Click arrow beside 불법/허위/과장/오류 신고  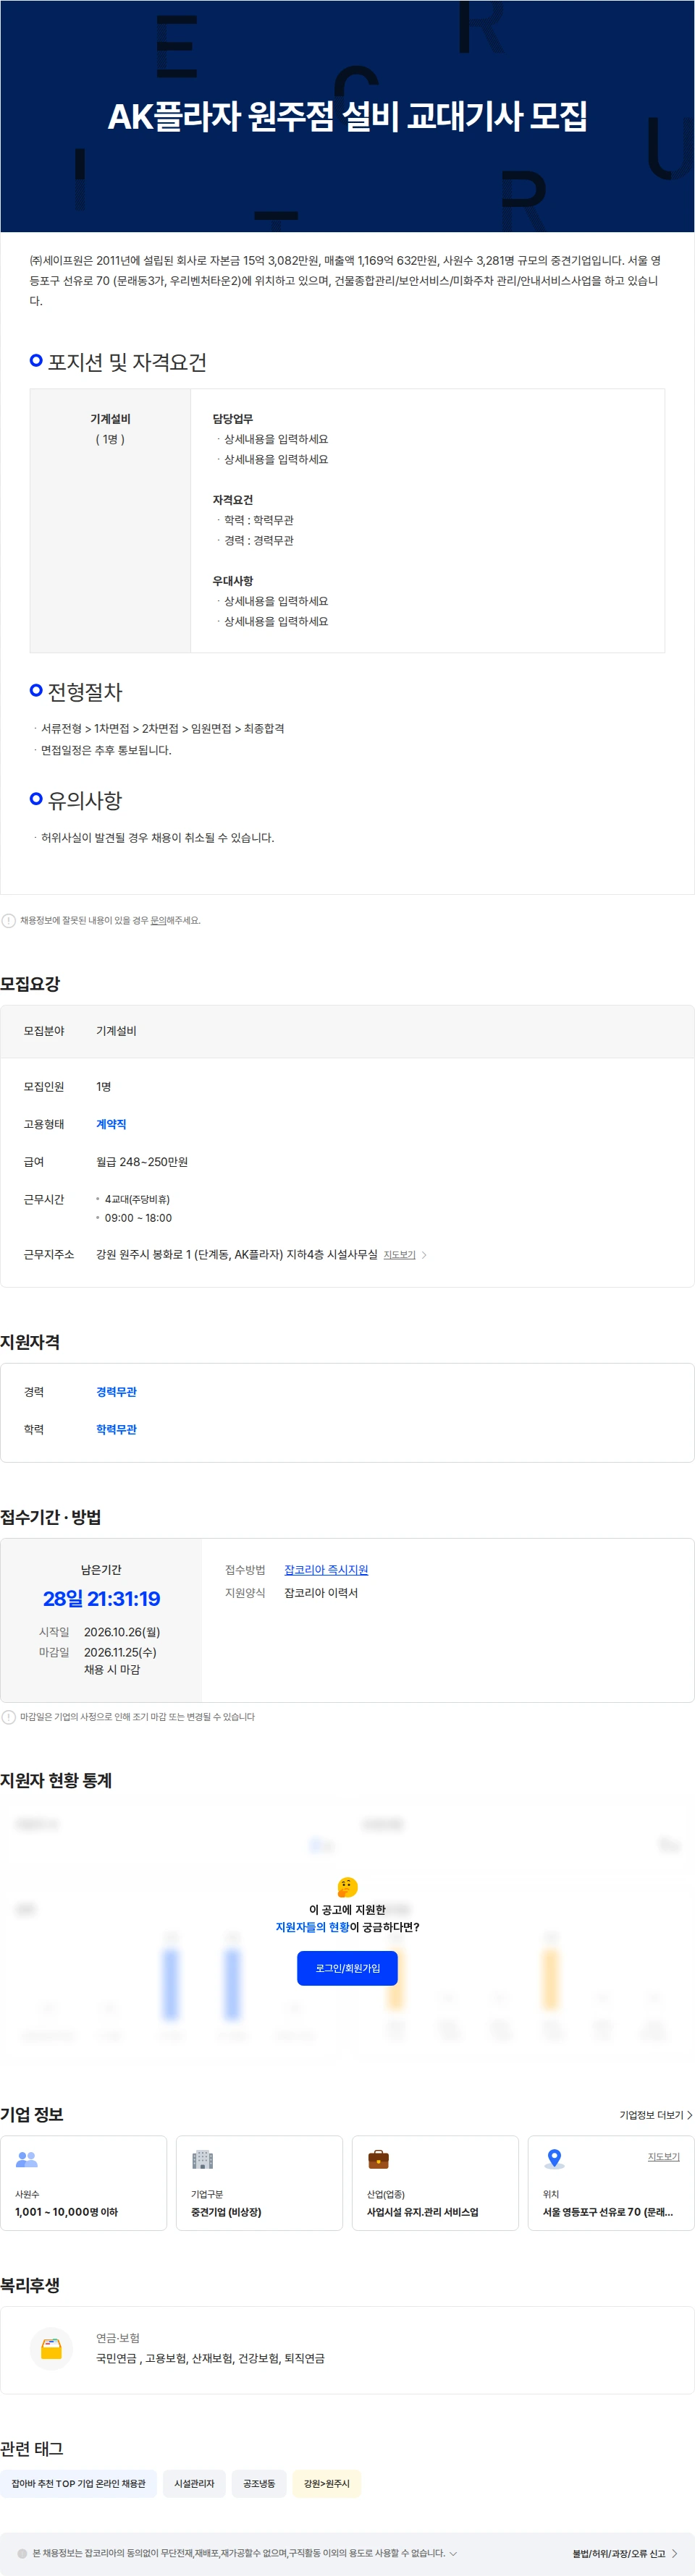tap(674, 2554)
